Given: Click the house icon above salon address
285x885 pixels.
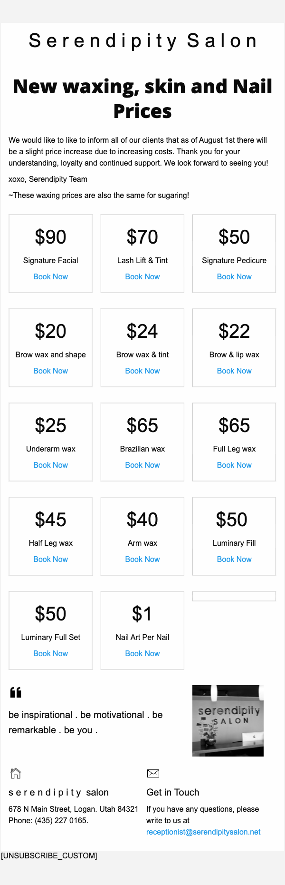Looking at the screenshot, I should tap(16, 773).
